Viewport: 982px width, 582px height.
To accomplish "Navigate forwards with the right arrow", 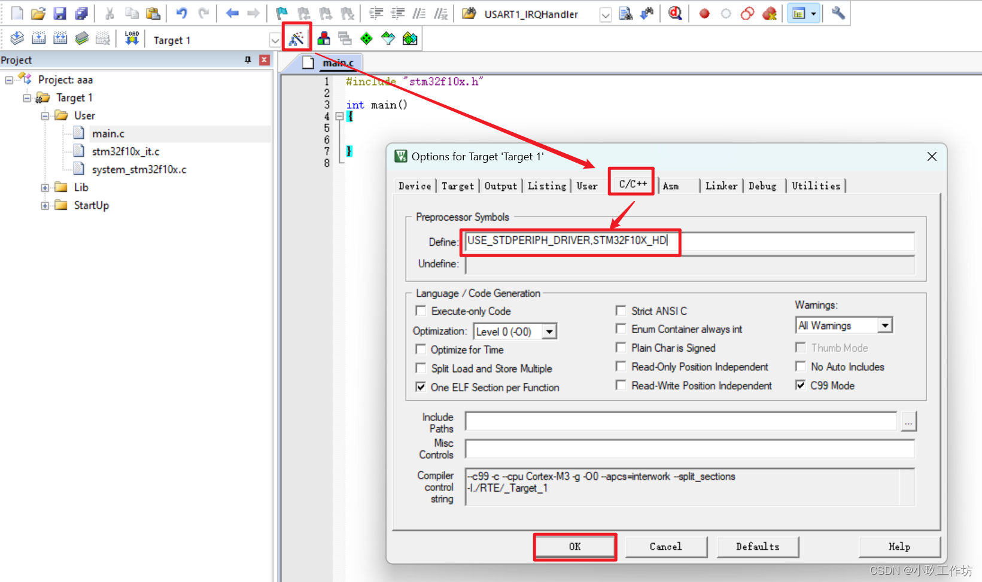I will point(254,13).
